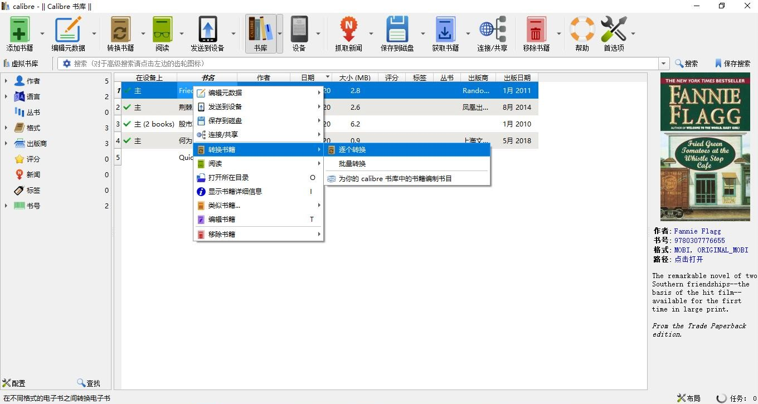This screenshot has width=758, height=404.
Task: Click the 保存到磁盘 toolbar icon
Action: click(397, 33)
